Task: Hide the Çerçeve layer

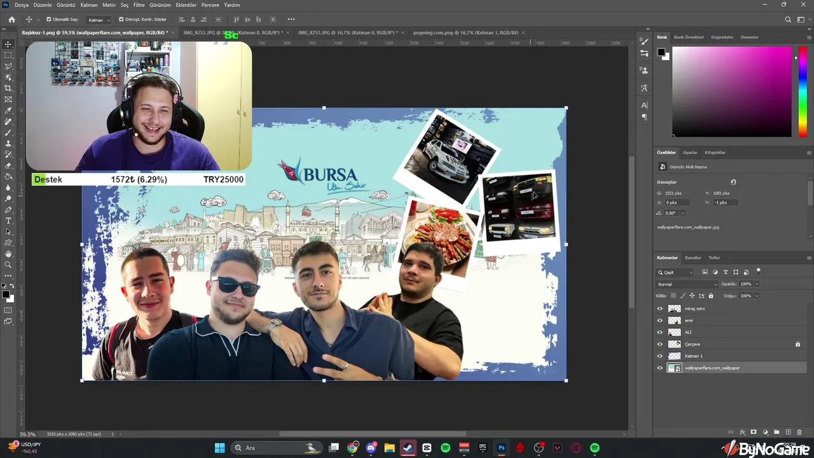Action: pyautogui.click(x=659, y=344)
